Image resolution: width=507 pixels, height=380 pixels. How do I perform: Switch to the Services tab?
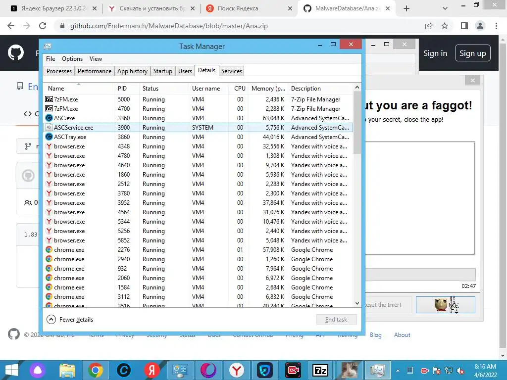(x=232, y=71)
